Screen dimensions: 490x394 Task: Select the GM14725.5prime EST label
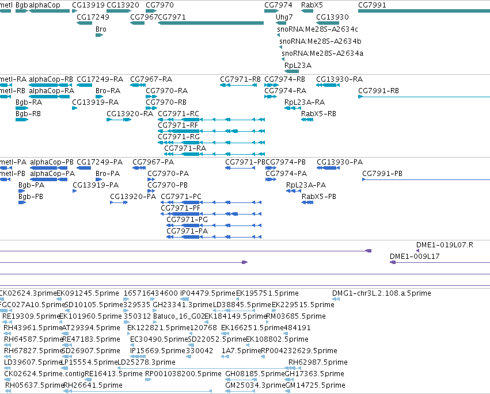click(x=316, y=385)
